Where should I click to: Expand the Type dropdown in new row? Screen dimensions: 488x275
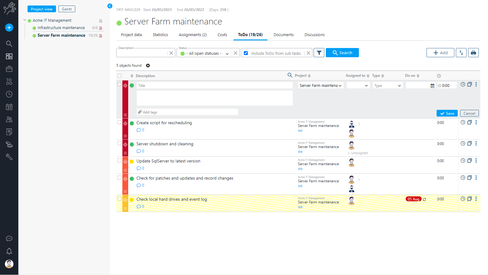pyautogui.click(x=387, y=86)
